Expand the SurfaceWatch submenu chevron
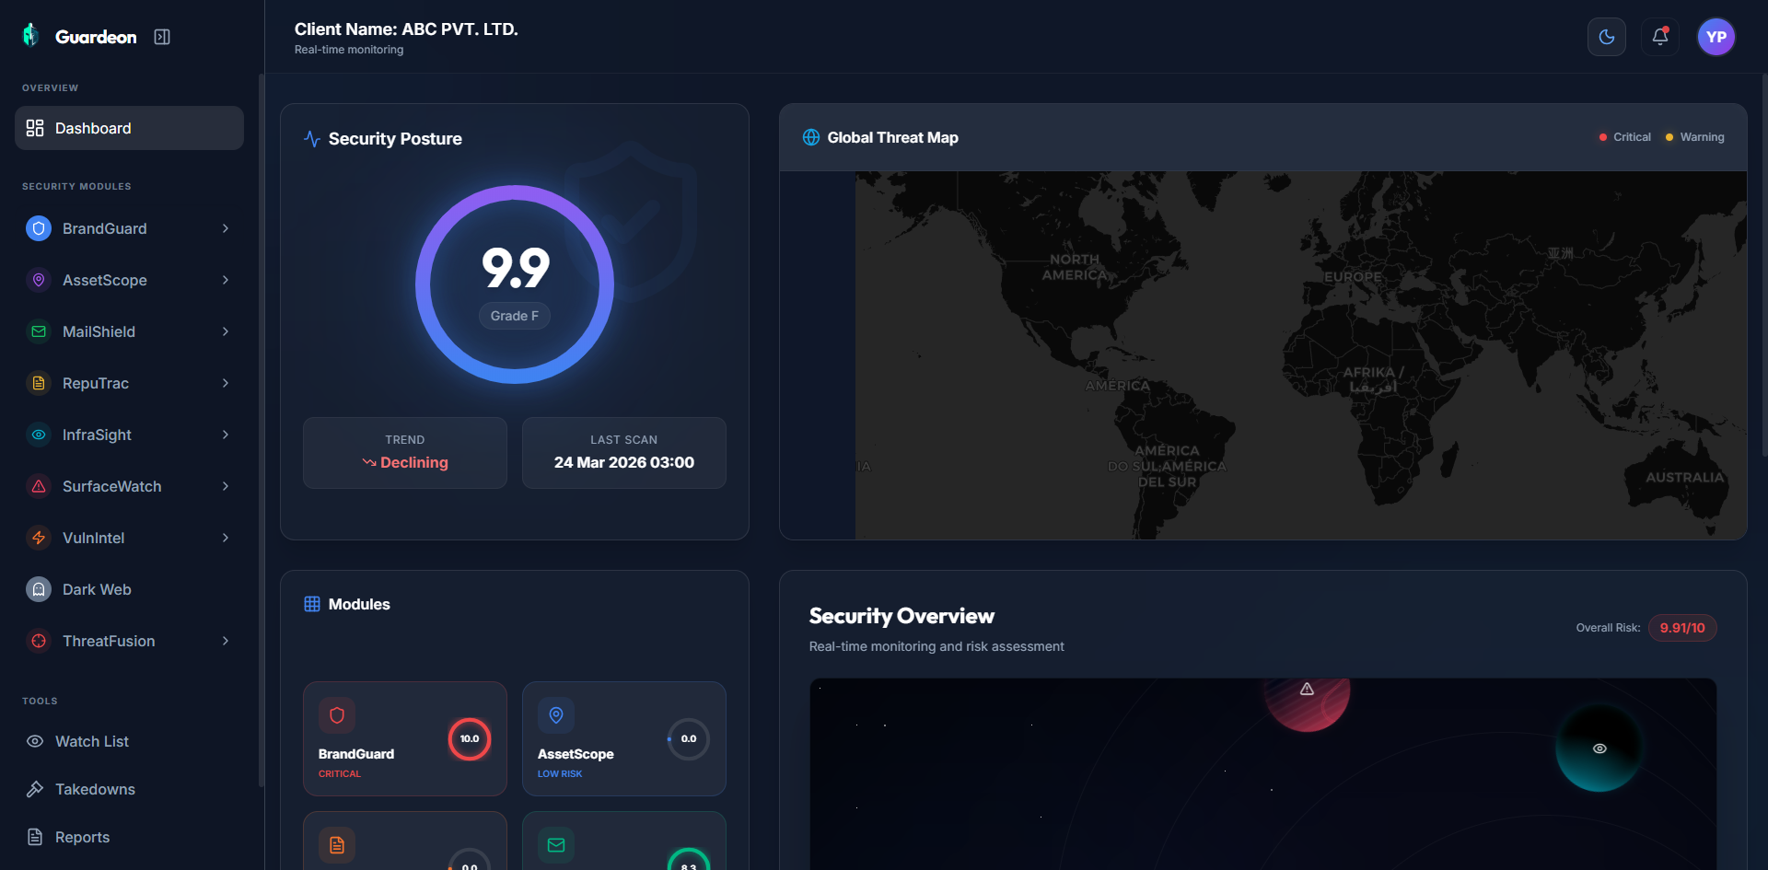This screenshot has width=1768, height=870. 226,486
